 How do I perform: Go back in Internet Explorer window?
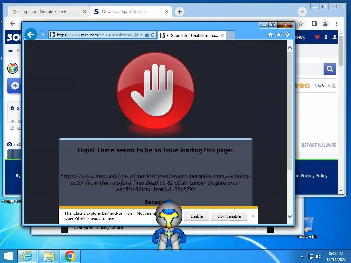coord(31,35)
